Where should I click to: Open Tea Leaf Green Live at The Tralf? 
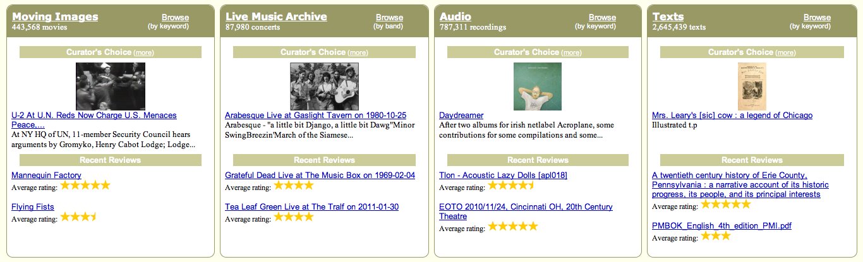pyautogui.click(x=311, y=206)
